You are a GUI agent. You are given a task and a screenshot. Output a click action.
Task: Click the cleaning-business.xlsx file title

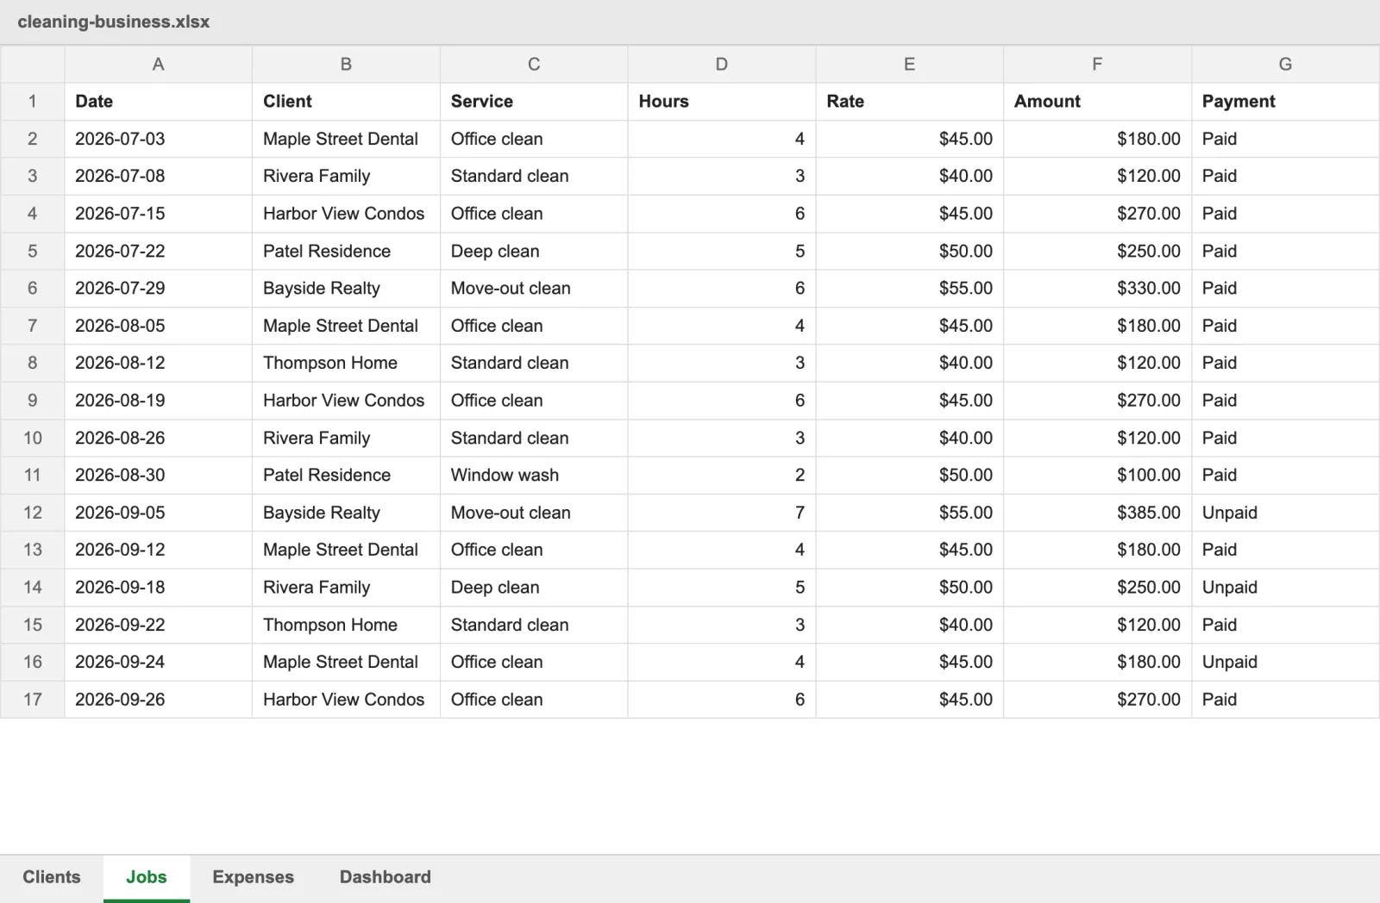coord(114,22)
